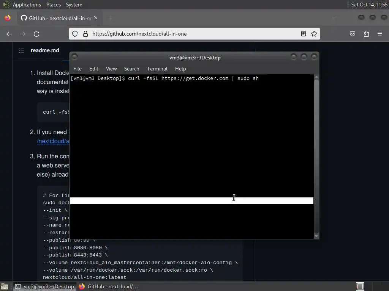Screen dimensions: 389x291
Task: Click the nextcloud_aio_mastercontainer volume line
Action: 140,263
